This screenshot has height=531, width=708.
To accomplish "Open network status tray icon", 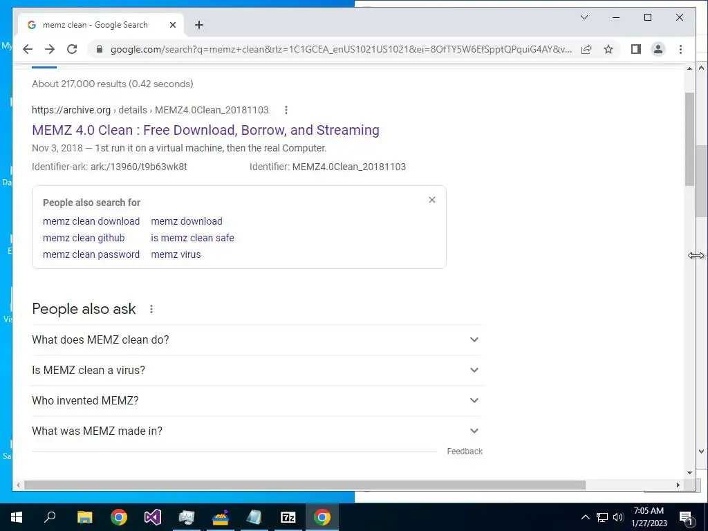I will [x=602, y=517].
